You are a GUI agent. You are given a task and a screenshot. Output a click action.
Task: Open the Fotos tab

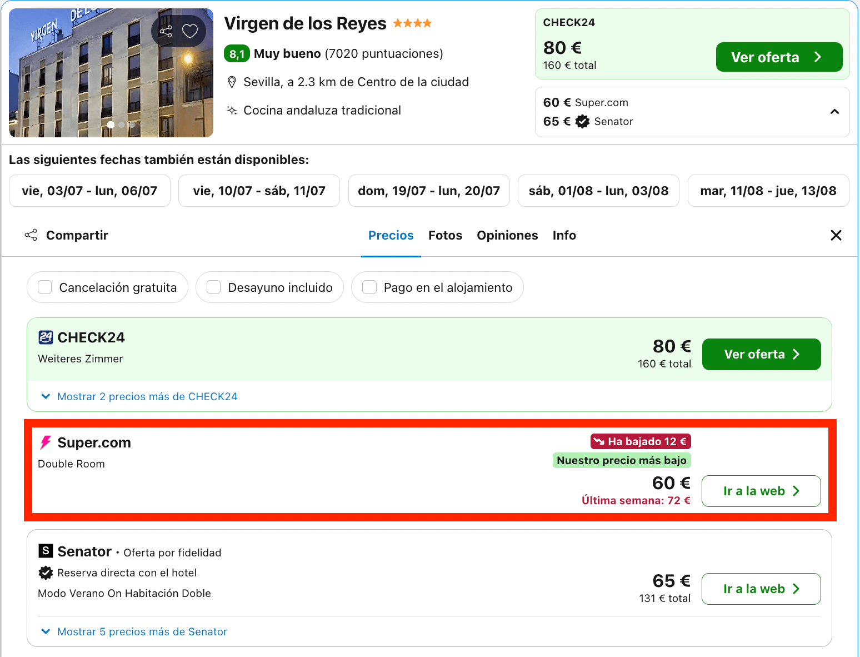pos(446,235)
